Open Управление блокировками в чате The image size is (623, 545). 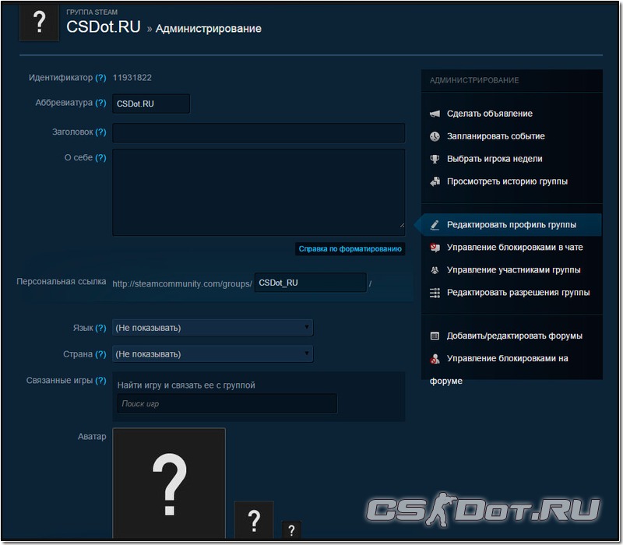(515, 248)
